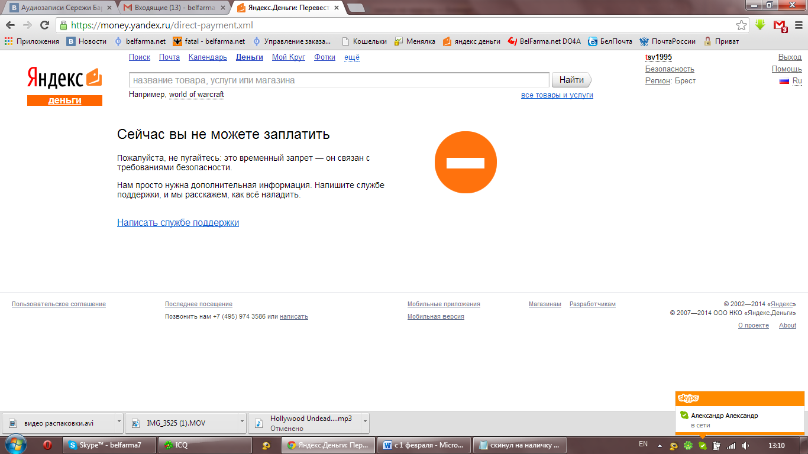Open Мобильные приложения link

[444, 304]
